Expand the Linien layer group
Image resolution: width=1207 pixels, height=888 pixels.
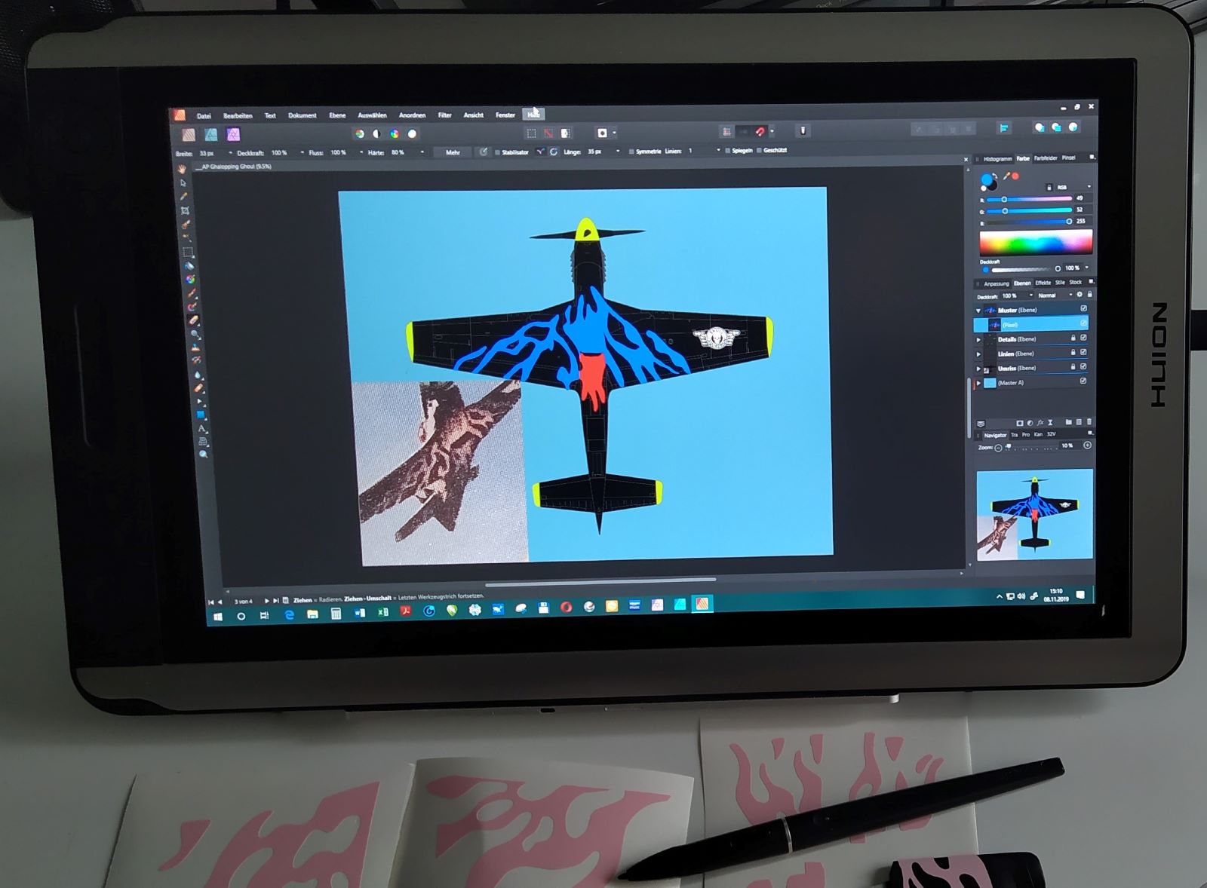tap(979, 354)
